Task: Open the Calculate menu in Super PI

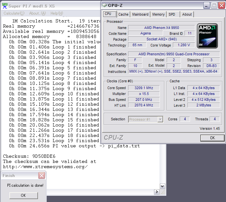Action: pyautogui.click(x=14, y=13)
